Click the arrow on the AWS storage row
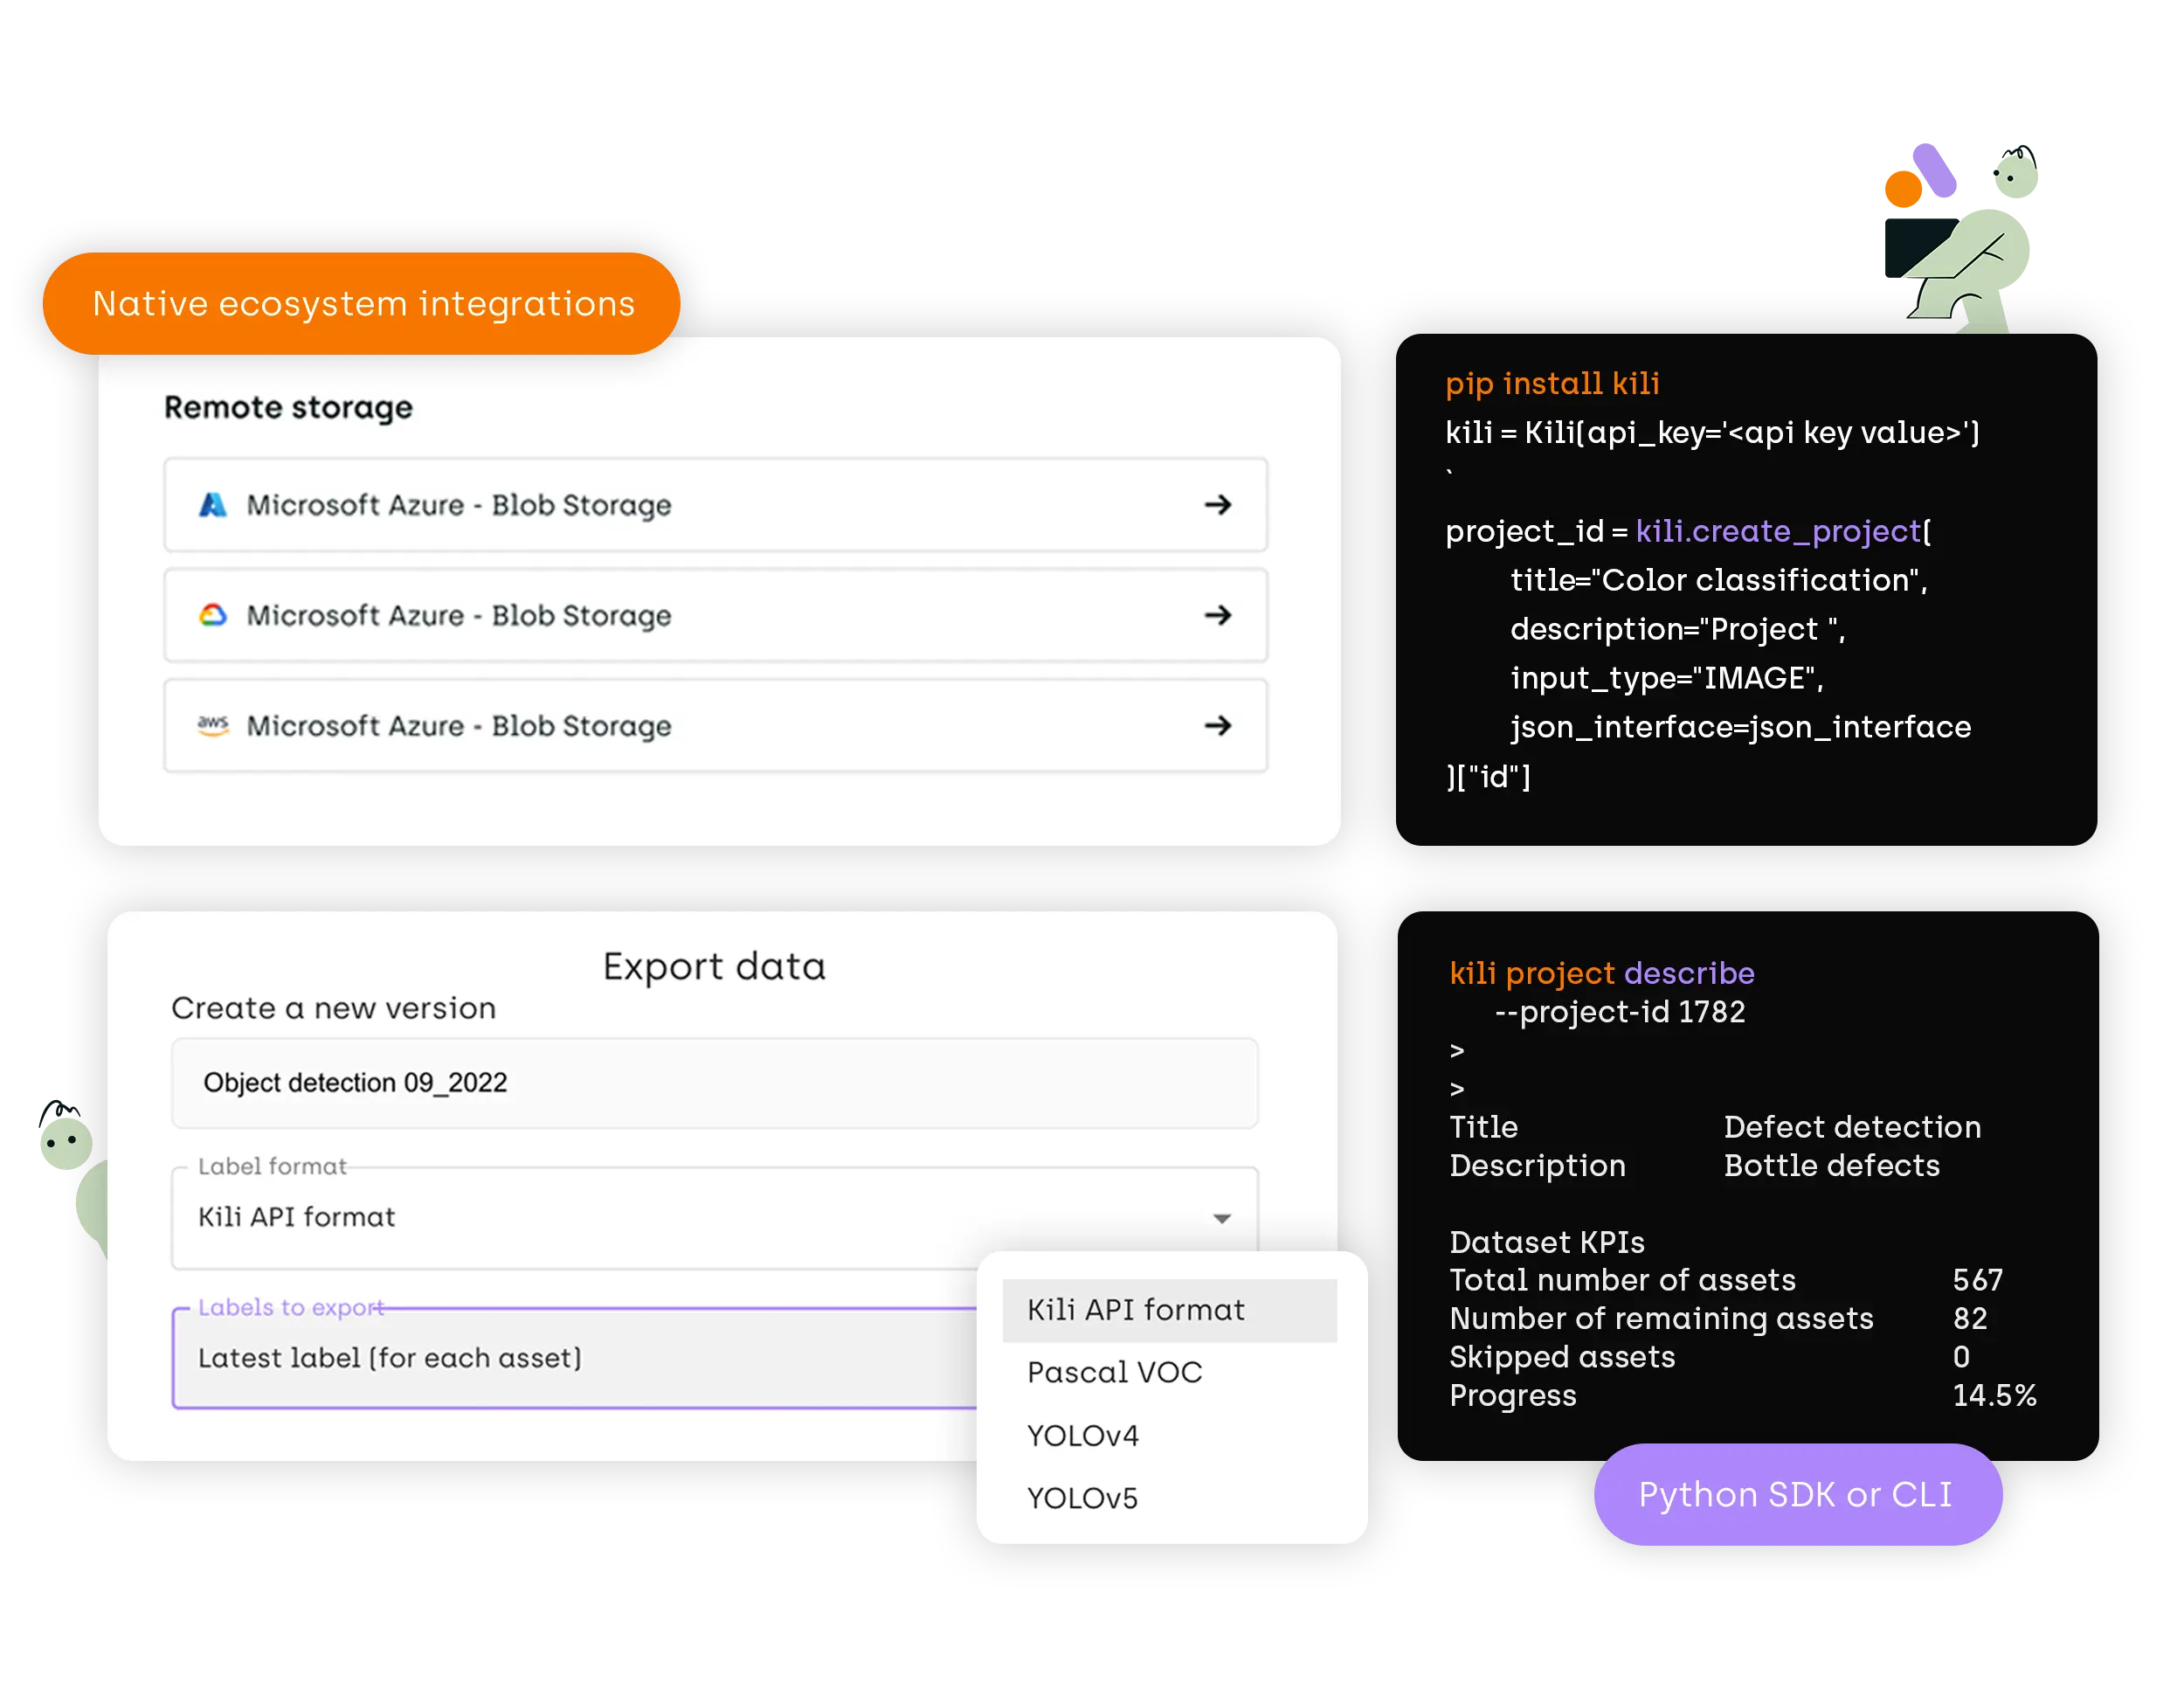Image resolution: width=2184 pixels, height=1689 pixels. (x=1219, y=726)
